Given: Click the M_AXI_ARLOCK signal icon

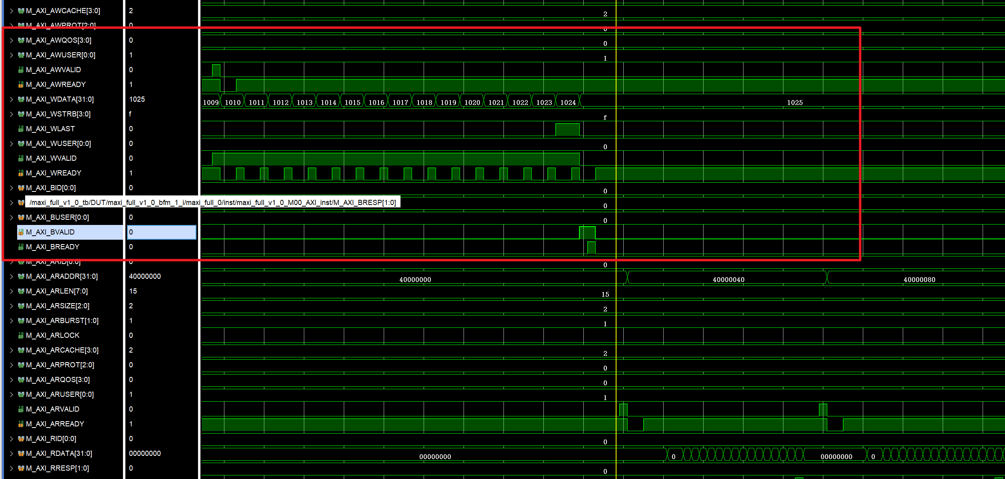Looking at the screenshot, I should (21, 335).
